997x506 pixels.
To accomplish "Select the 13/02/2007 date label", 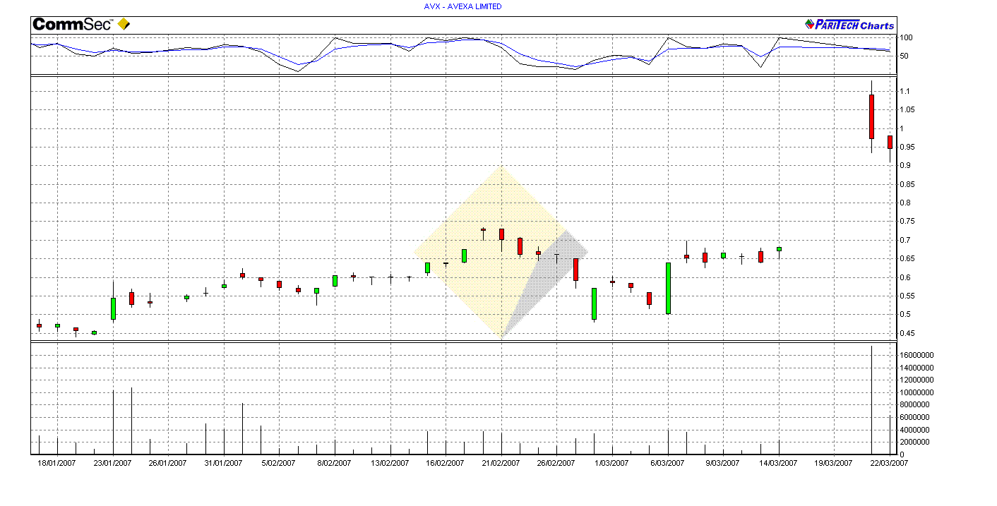I will pyautogui.click(x=390, y=463).
